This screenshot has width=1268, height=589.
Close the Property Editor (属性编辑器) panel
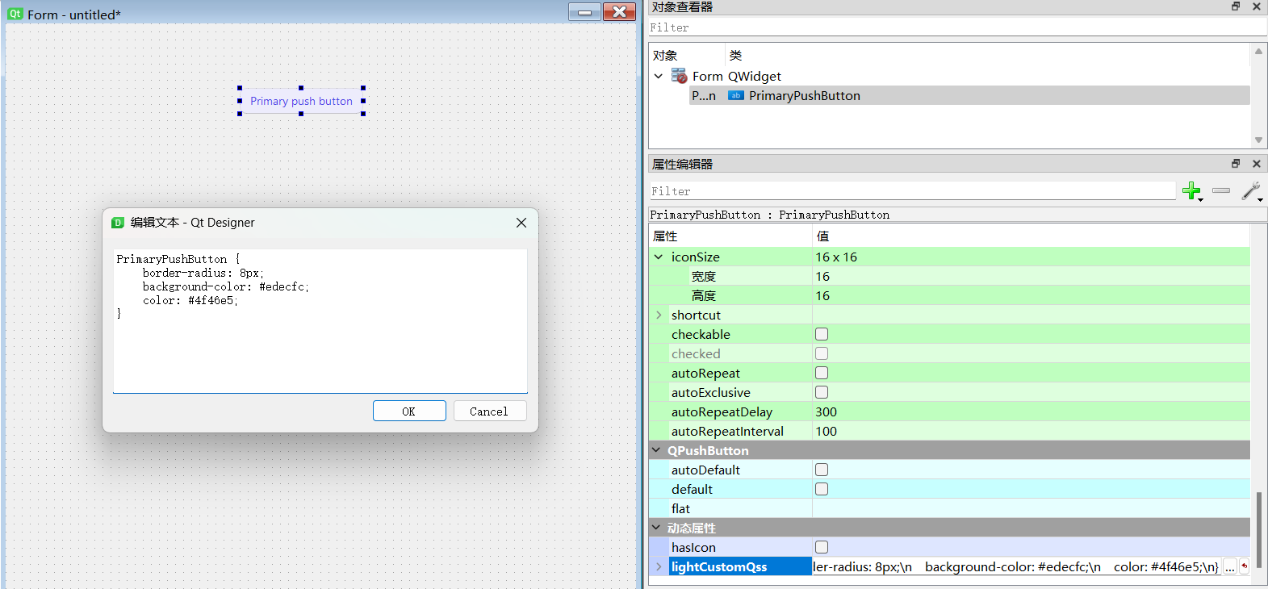[x=1257, y=164]
